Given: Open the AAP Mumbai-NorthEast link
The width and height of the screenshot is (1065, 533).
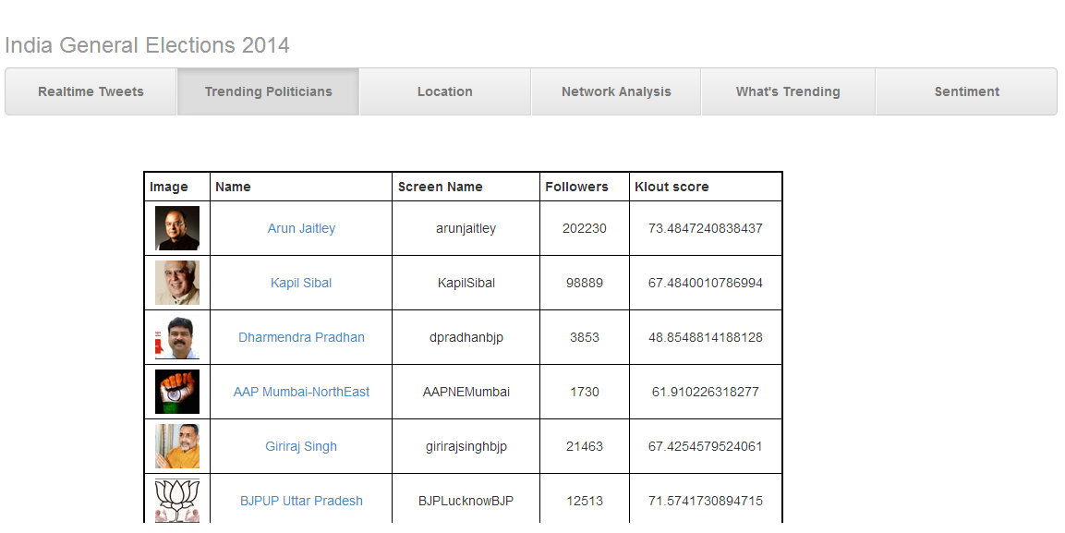Looking at the screenshot, I should pos(301,392).
